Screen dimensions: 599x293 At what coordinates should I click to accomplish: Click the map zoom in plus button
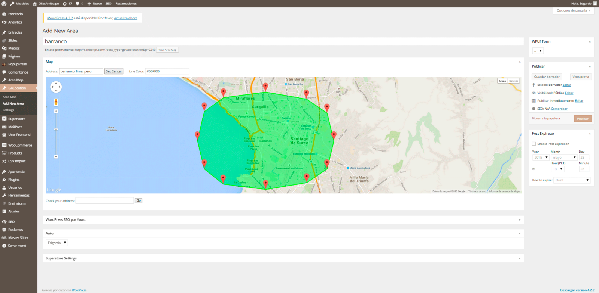coord(56,111)
